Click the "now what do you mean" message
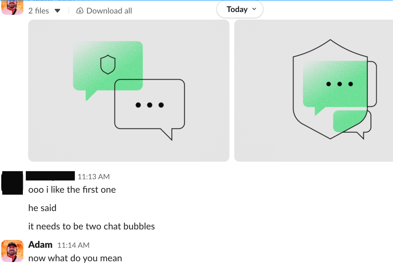393x273 pixels. pos(75,258)
